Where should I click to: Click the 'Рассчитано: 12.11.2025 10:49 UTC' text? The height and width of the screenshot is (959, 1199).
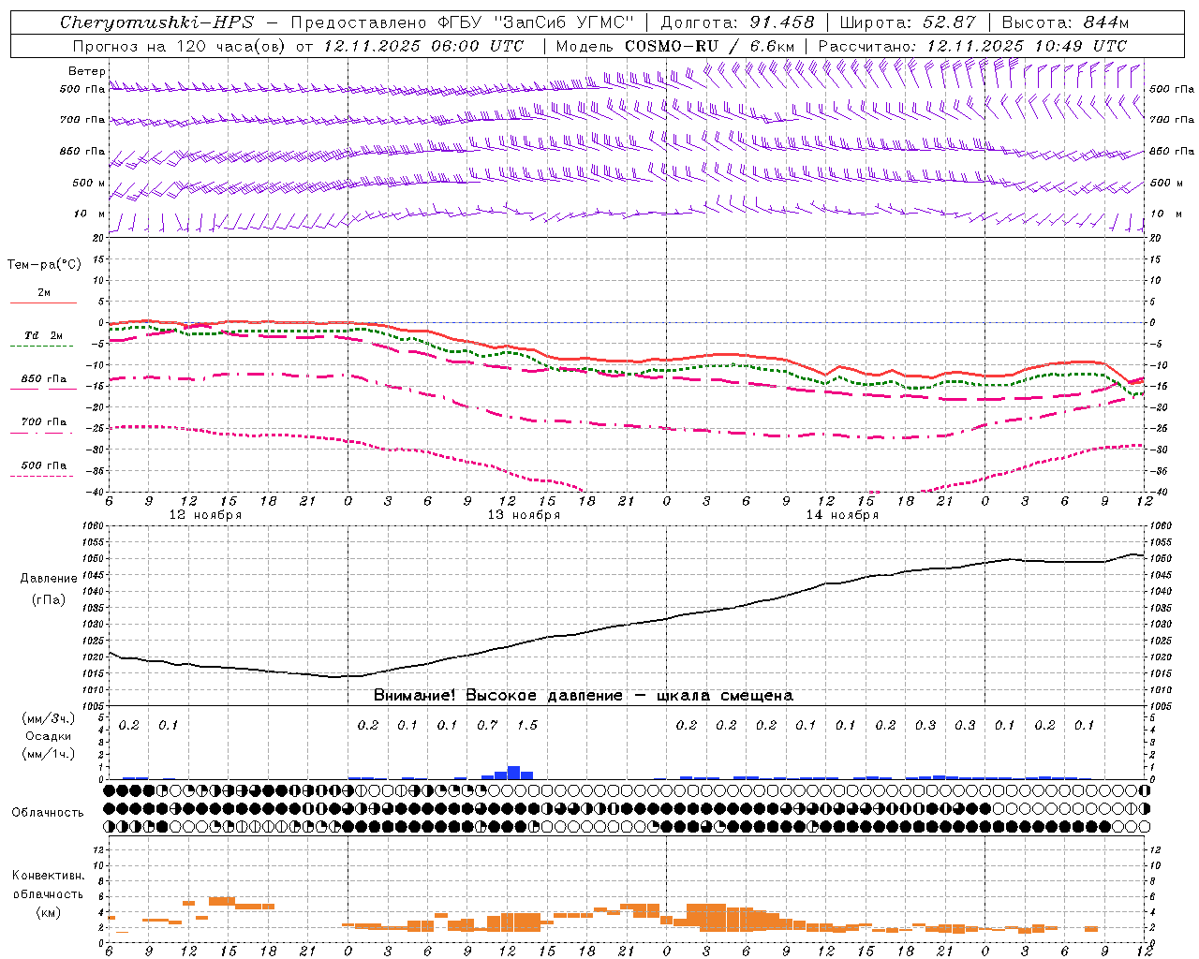pos(972,46)
